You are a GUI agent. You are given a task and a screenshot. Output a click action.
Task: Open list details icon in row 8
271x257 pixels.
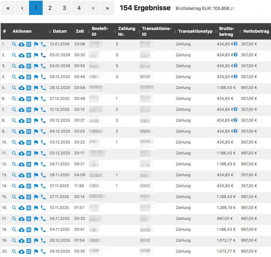[x=29, y=120]
